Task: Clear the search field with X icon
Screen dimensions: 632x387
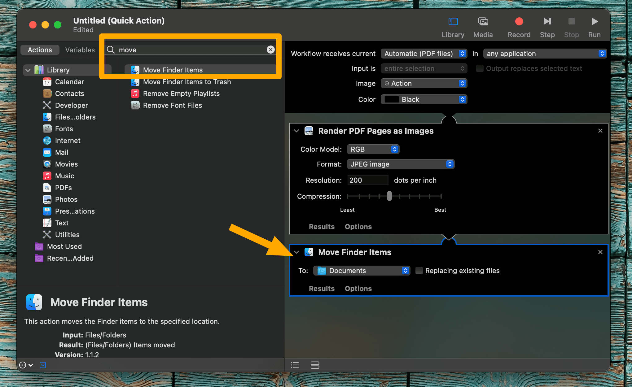Action: (270, 50)
